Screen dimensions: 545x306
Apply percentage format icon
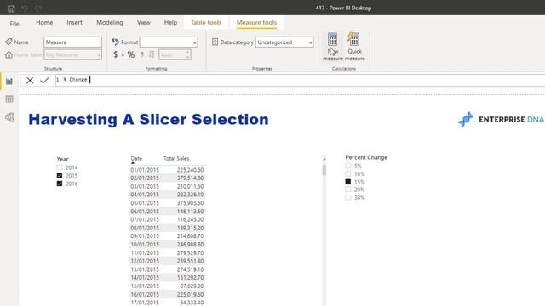[x=130, y=54]
